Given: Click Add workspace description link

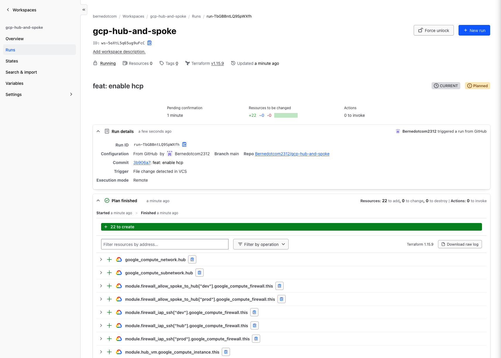Looking at the screenshot, I should [x=119, y=52].
